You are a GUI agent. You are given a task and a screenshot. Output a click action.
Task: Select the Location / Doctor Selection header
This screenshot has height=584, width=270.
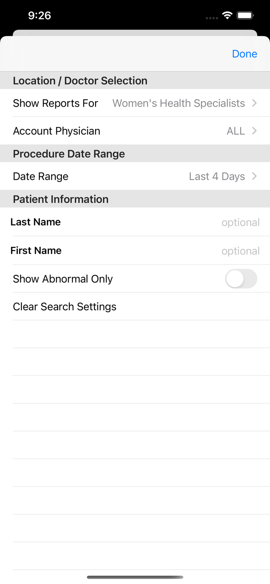(80, 81)
